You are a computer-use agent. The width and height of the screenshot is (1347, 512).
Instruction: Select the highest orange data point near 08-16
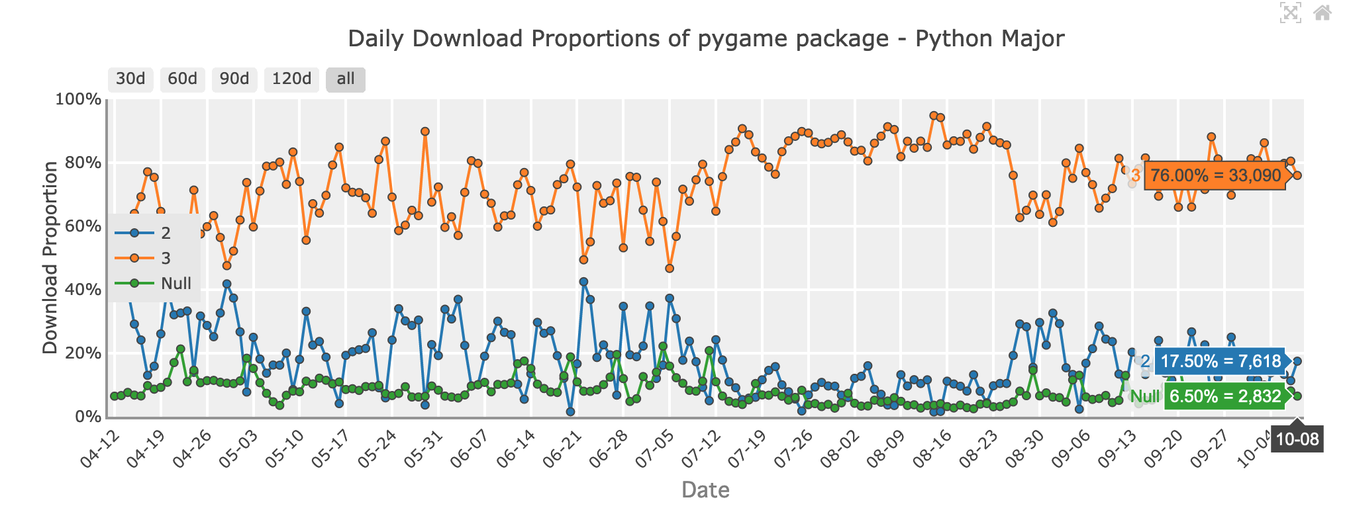coord(933,116)
